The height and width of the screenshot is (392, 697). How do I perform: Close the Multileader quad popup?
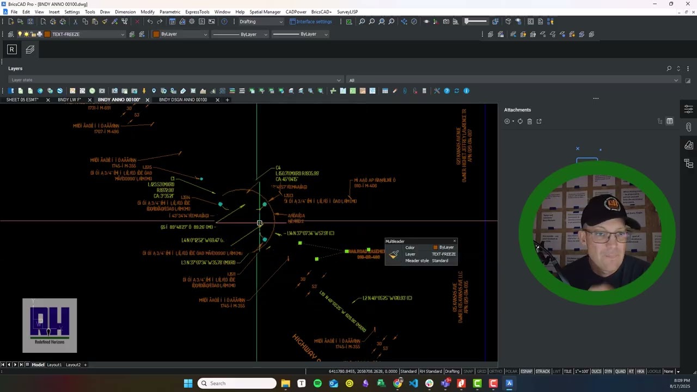pos(455,241)
